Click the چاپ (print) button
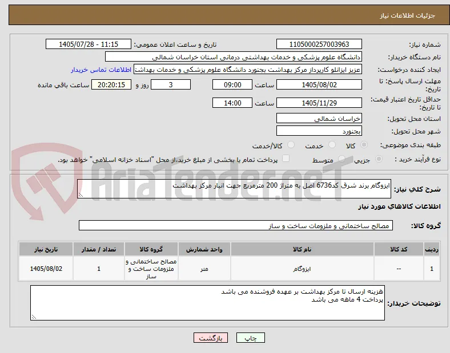 click(250, 338)
